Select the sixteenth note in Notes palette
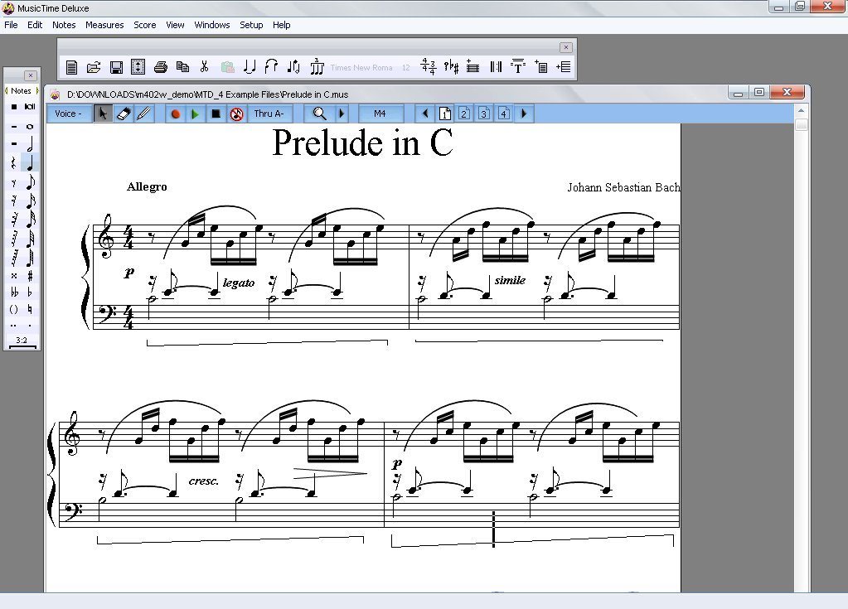This screenshot has width=848, height=609. 31,201
